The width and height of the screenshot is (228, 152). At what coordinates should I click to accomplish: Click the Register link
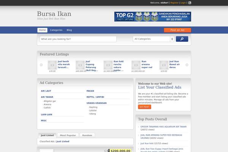(x=174, y=3)
